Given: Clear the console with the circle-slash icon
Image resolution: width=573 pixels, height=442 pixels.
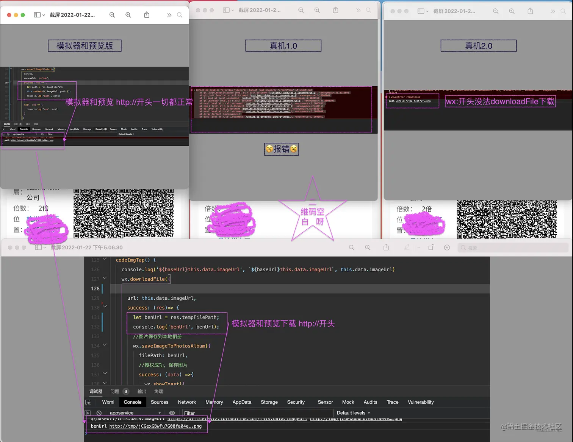Looking at the screenshot, I should 99,413.
